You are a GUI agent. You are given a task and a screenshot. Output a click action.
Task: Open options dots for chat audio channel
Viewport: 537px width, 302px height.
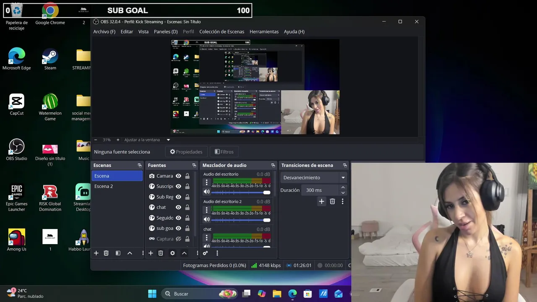(206, 237)
